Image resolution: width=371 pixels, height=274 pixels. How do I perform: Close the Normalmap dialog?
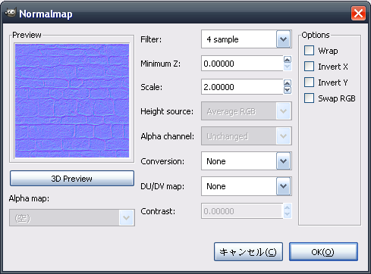tap(358, 13)
